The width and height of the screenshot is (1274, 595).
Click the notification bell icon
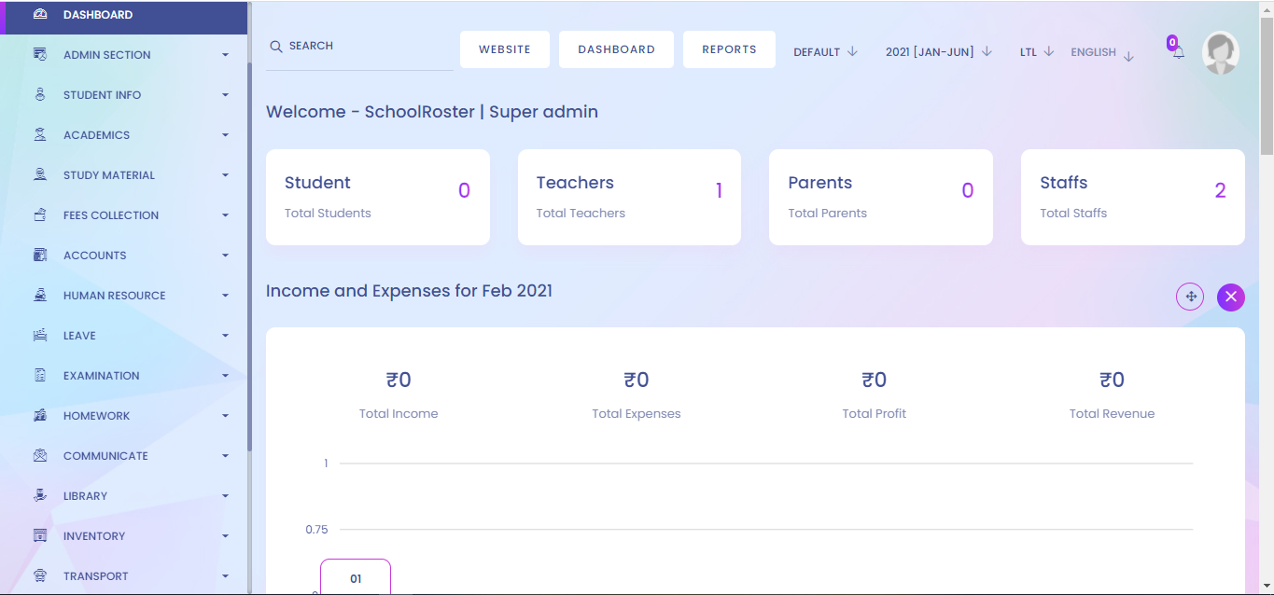1178,52
